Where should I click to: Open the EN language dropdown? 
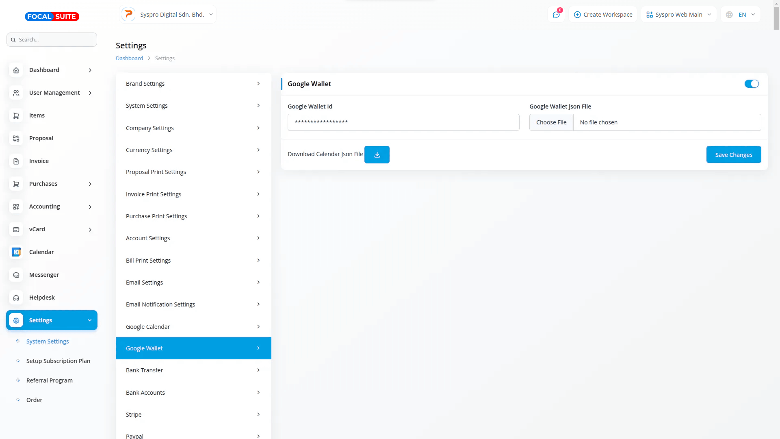741,15
